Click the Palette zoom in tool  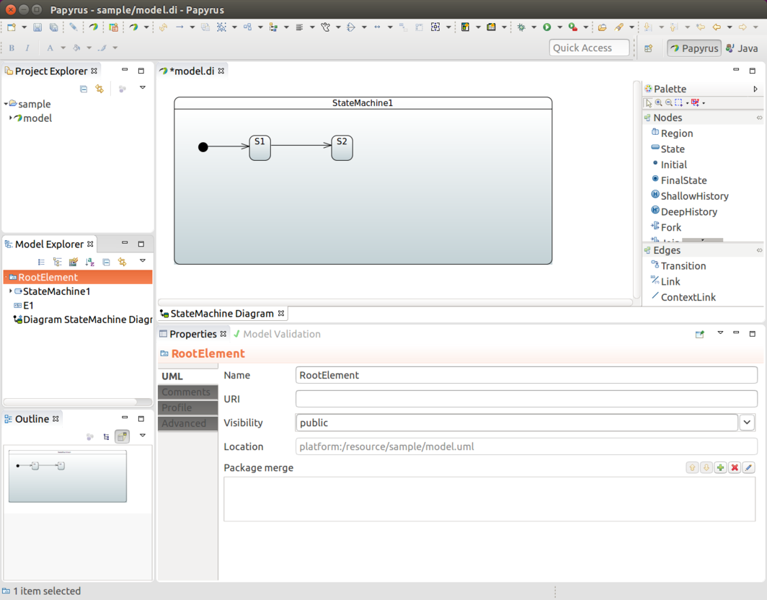pyautogui.click(x=659, y=103)
